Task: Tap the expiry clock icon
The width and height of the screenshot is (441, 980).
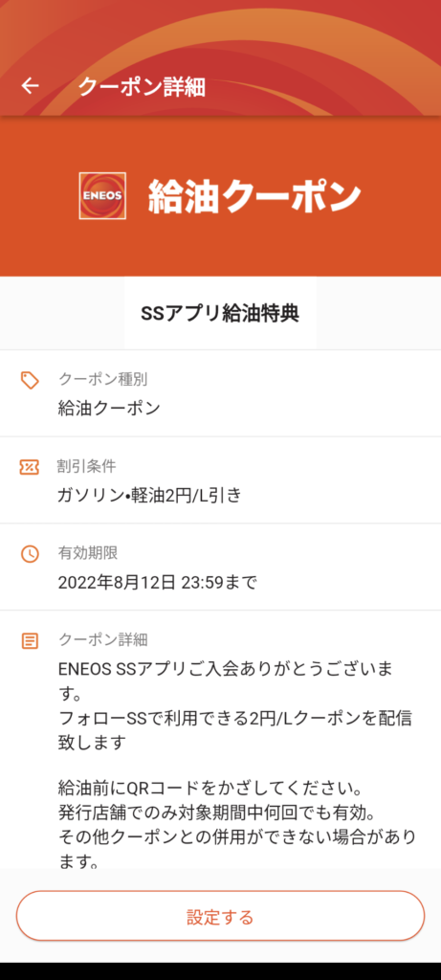Action: click(x=30, y=554)
